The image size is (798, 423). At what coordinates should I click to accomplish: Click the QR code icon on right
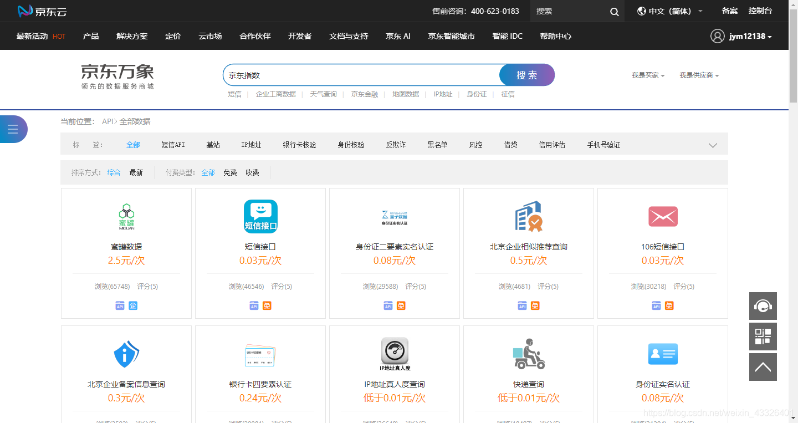[x=763, y=337]
